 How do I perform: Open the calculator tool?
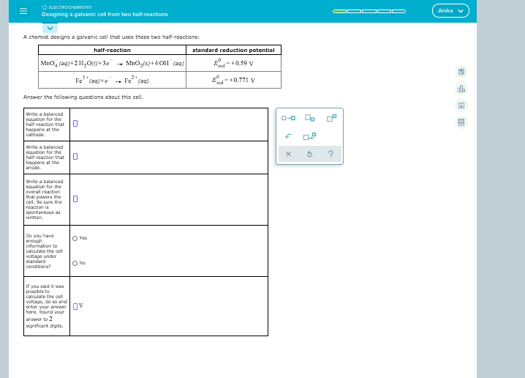click(x=461, y=72)
